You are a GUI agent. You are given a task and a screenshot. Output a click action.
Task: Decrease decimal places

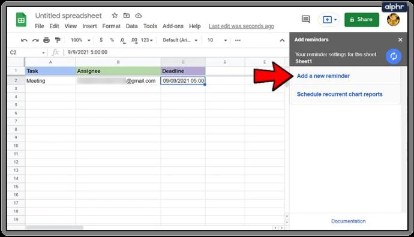[x=122, y=40]
